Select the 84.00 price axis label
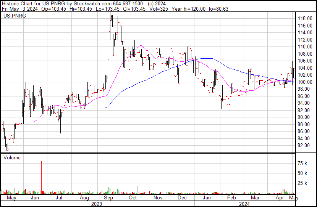Screen dimensions: 317x207 tap(304, 138)
